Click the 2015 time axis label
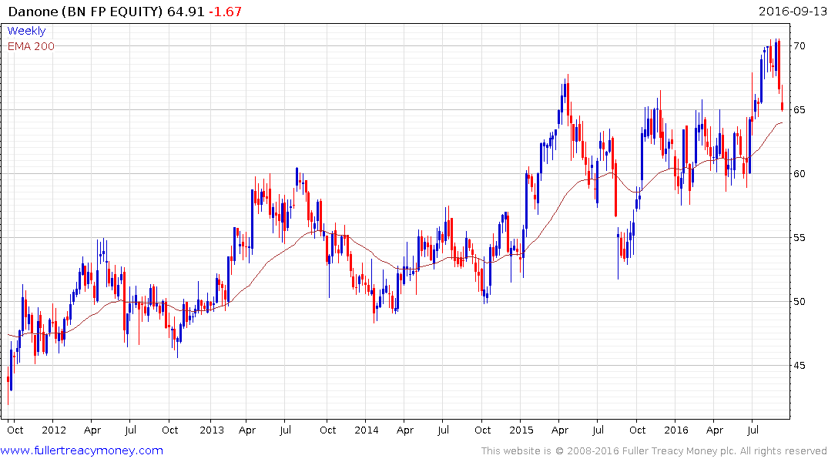Viewport: 828px width, 462px height. 521,430
